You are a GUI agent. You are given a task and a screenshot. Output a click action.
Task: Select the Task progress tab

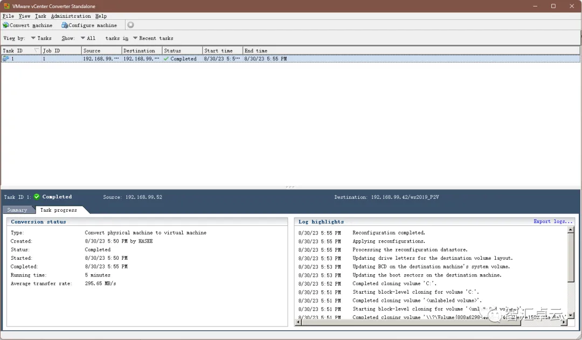(59, 210)
